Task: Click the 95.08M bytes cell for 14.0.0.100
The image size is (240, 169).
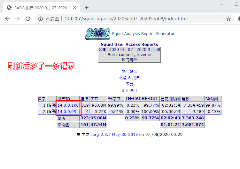Action: pyautogui.click(x=98, y=105)
